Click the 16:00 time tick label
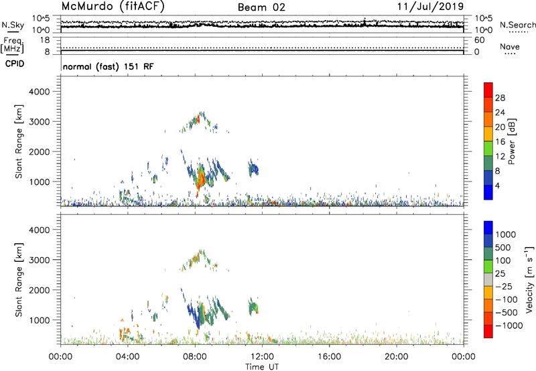Image resolution: width=536 pixels, height=371 pixels. 329,357
